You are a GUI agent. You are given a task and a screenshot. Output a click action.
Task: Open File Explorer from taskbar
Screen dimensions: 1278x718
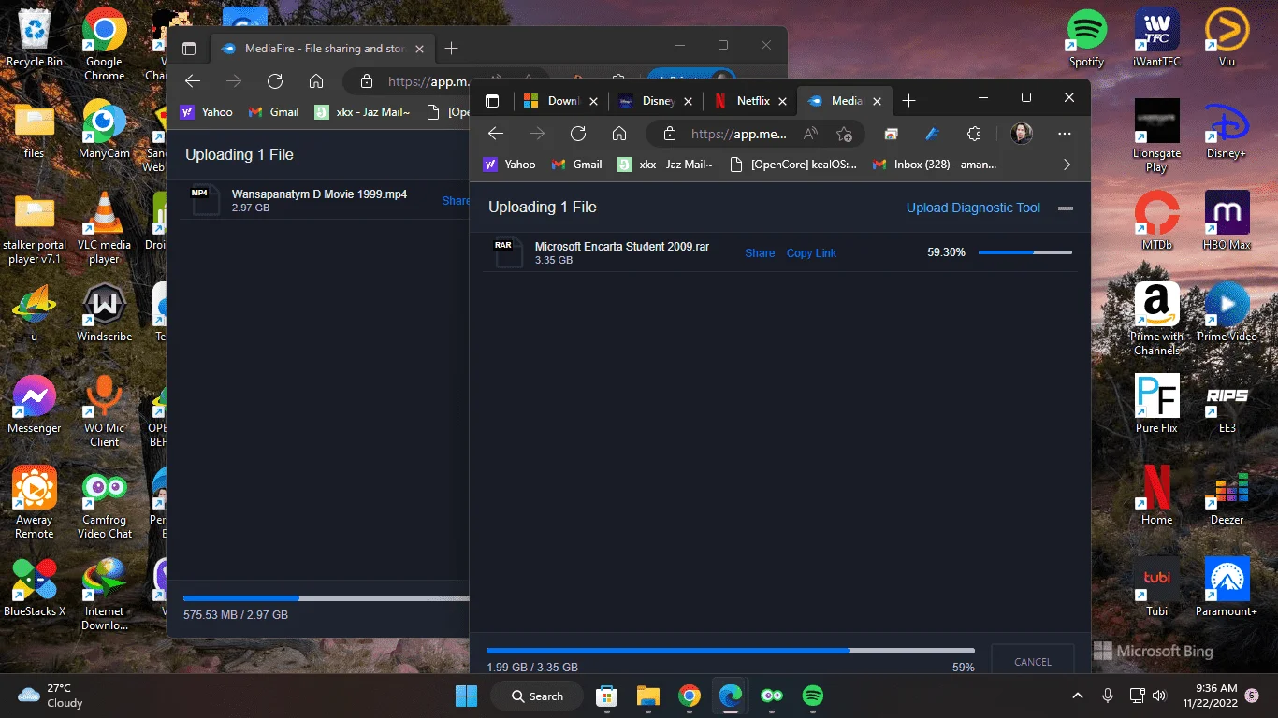point(648,696)
